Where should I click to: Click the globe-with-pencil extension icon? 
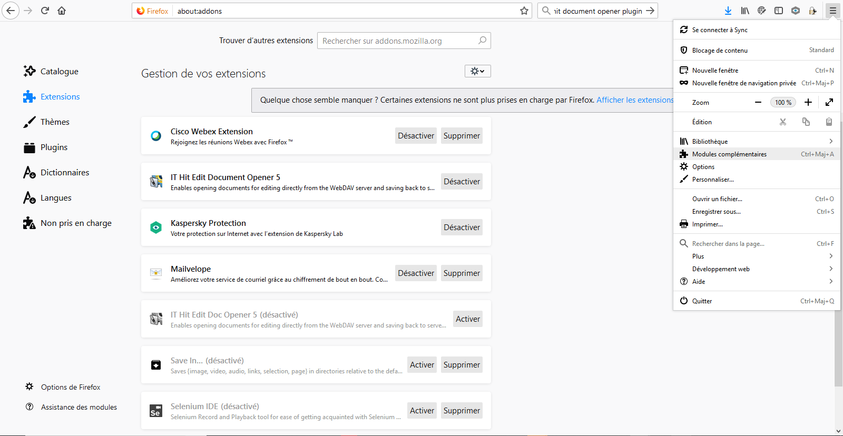[x=762, y=11]
